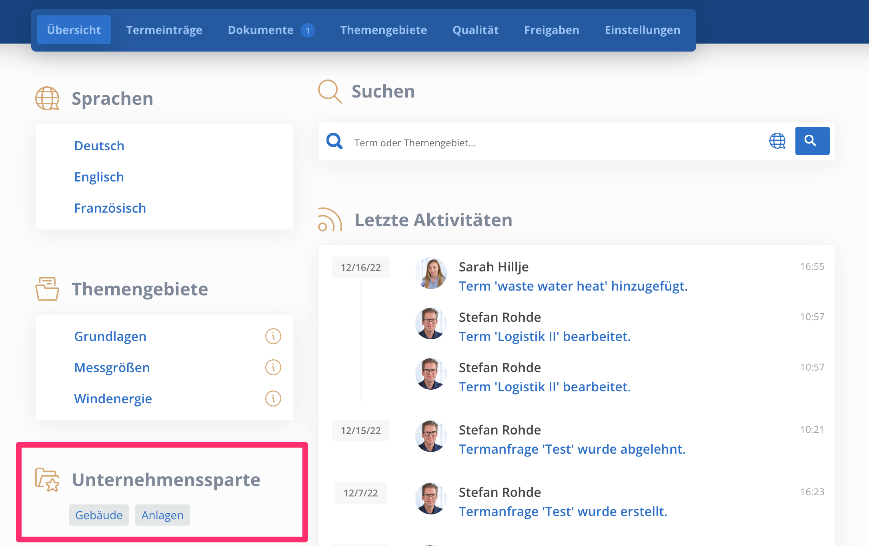Image resolution: width=869 pixels, height=546 pixels.
Task: Click the 12/7/22 date label
Action: (x=360, y=493)
